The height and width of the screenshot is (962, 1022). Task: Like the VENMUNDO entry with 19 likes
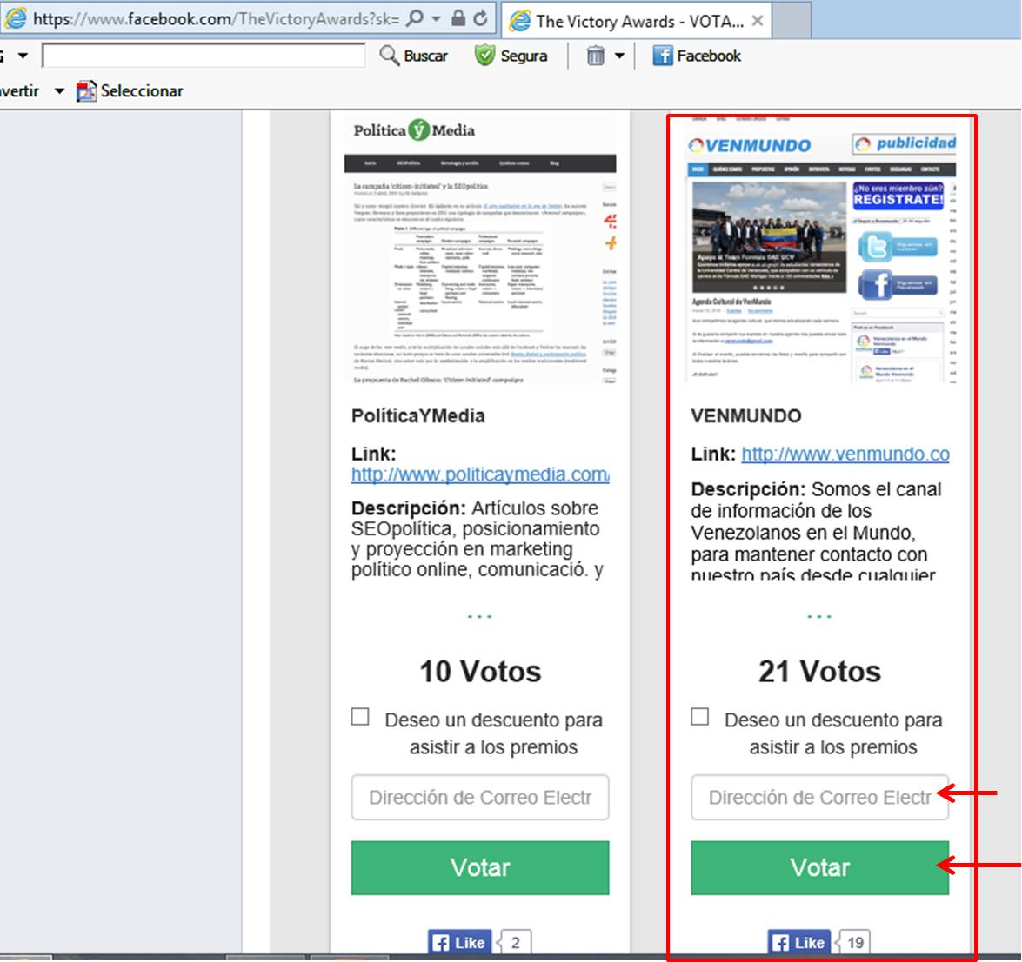[798, 942]
